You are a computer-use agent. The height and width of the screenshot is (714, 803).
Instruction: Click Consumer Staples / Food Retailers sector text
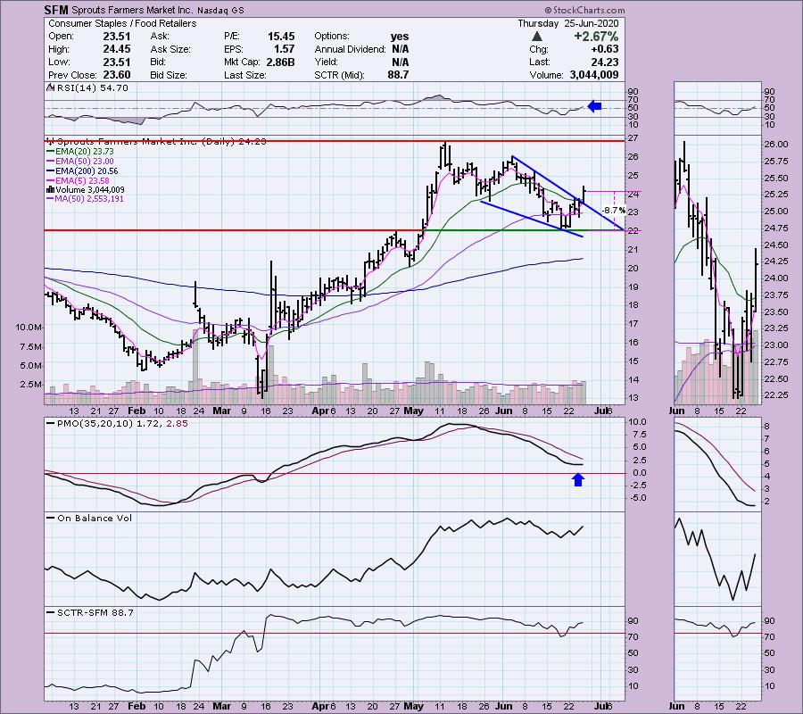pos(122,23)
